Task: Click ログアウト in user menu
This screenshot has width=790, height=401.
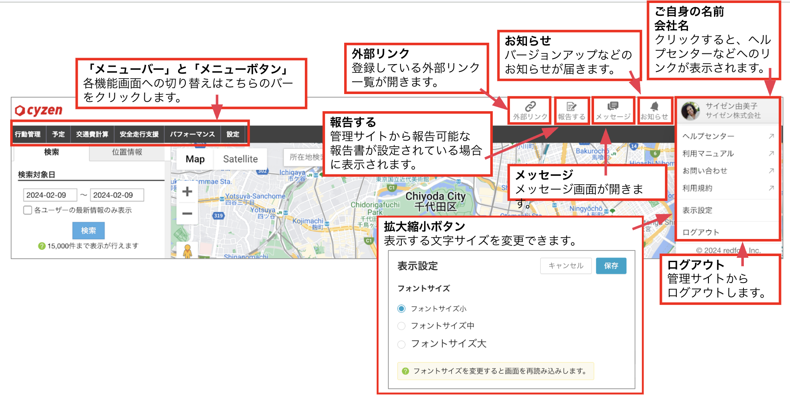Action: pyautogui.click(x=701, y=232)
